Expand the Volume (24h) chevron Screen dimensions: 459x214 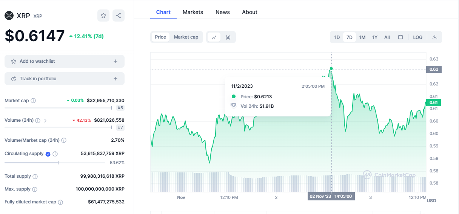point(45,121)
